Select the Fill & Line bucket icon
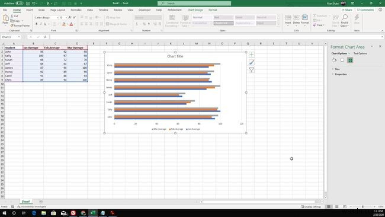 tap(334, 60)
